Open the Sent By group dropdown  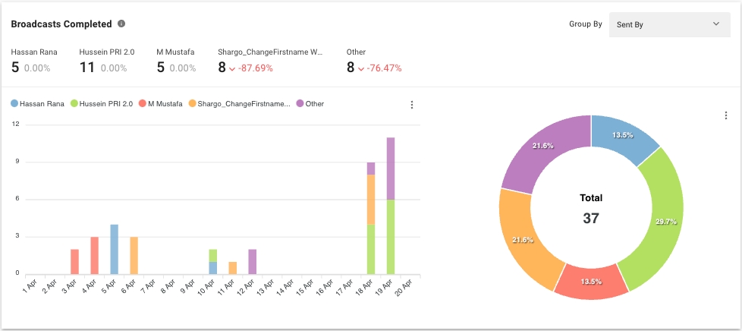tap(668, 24)
